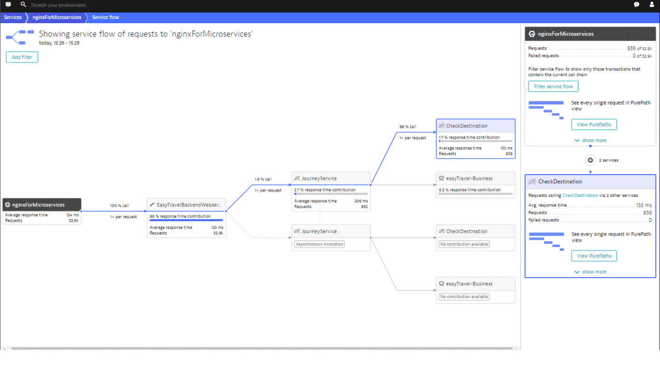Image resolution: width=660 pixels, height=371 pixels.
Task: Click the Filter service flow button
Action: pos(553,86)
